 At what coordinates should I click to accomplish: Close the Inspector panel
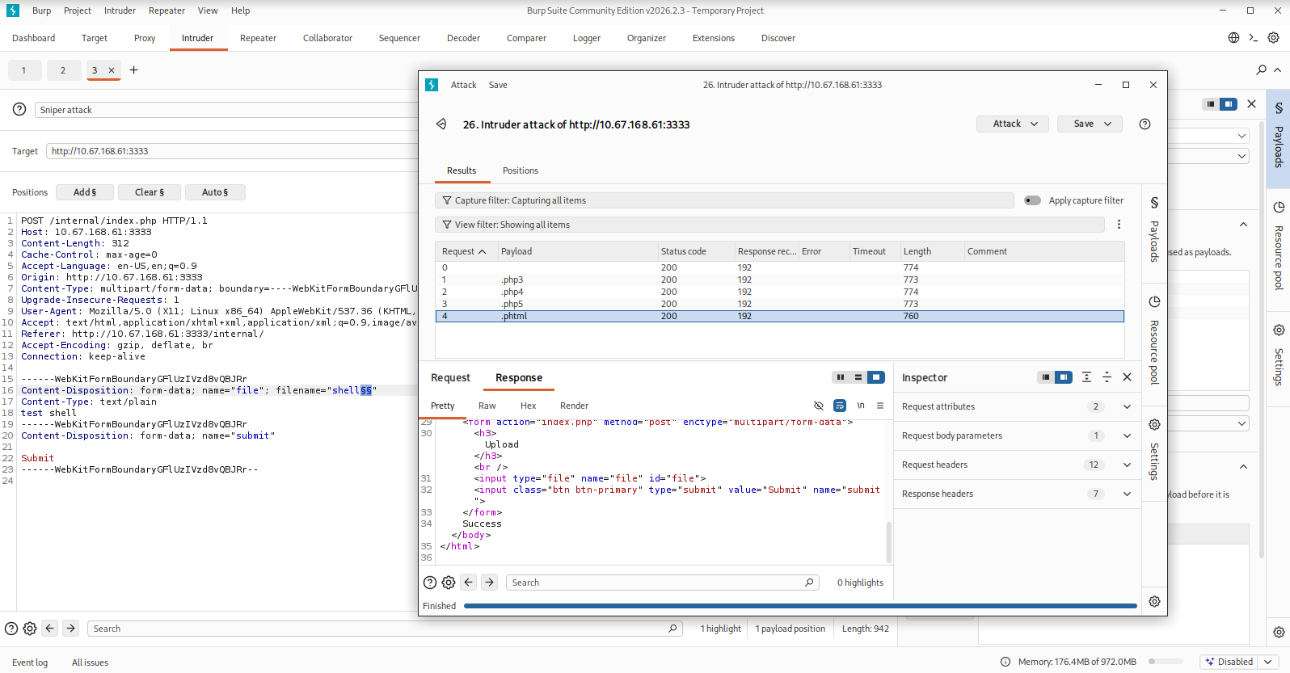point(1127,377)
